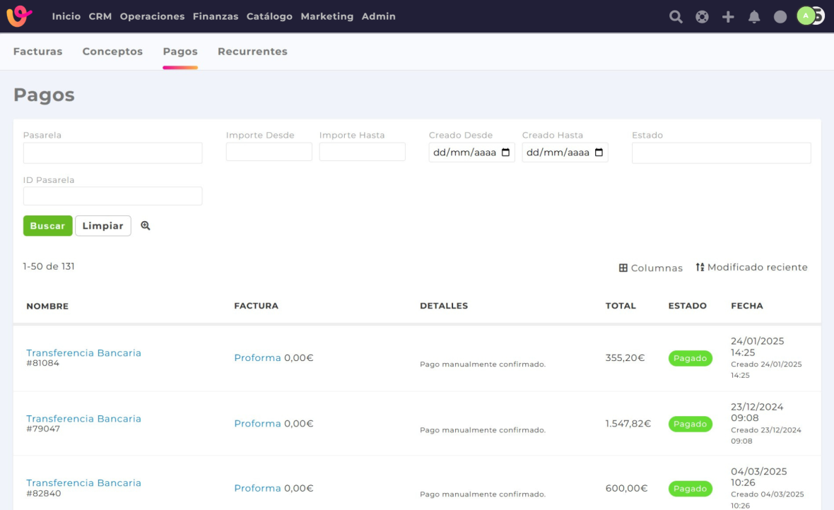Viewport: 834px width, 510px height.
Task: Open the Modificado reciente sort menu
Action: pyautogui.click(x=751, y=267)
